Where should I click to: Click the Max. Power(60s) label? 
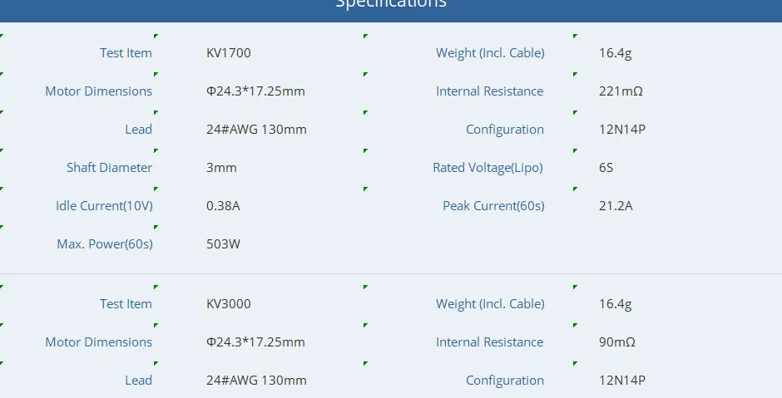[105, 244]
